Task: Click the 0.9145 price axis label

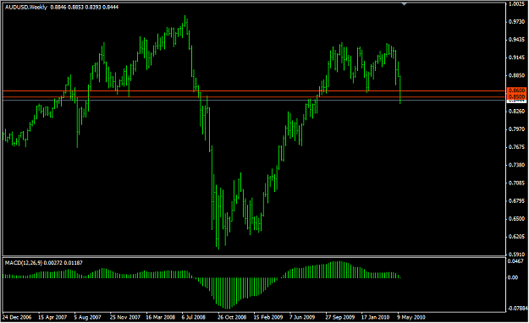Action: (x=516, y=57)
